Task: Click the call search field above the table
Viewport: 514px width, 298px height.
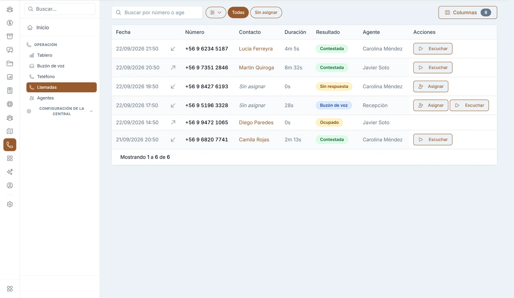Action: pyautogui.click(x=157, y=12)
